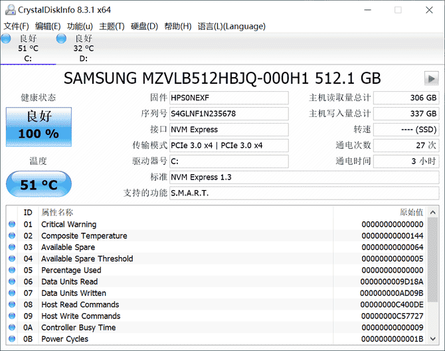Screen dimensions: 445x351
Task: Open the 硬盘(D) menu
Action: coord(144,26)
